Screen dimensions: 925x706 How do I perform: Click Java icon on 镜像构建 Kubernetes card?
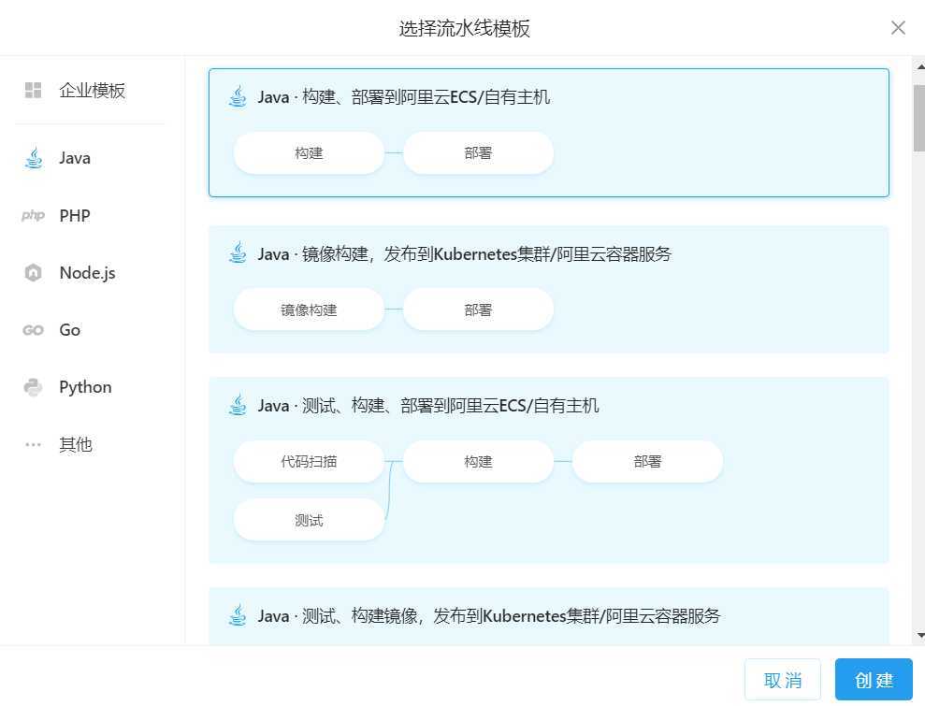(238, 253)
